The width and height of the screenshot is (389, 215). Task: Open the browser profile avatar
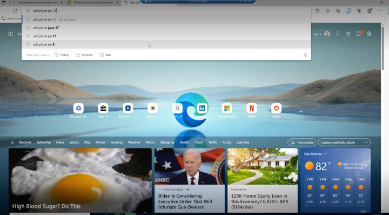[x=370, y=11]
